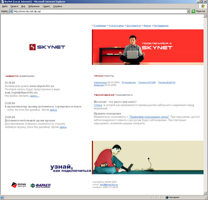This screenshot has width=208, height=200.
Task: Click the 'Техническая поддержка' heading
Action: point(113,95)
